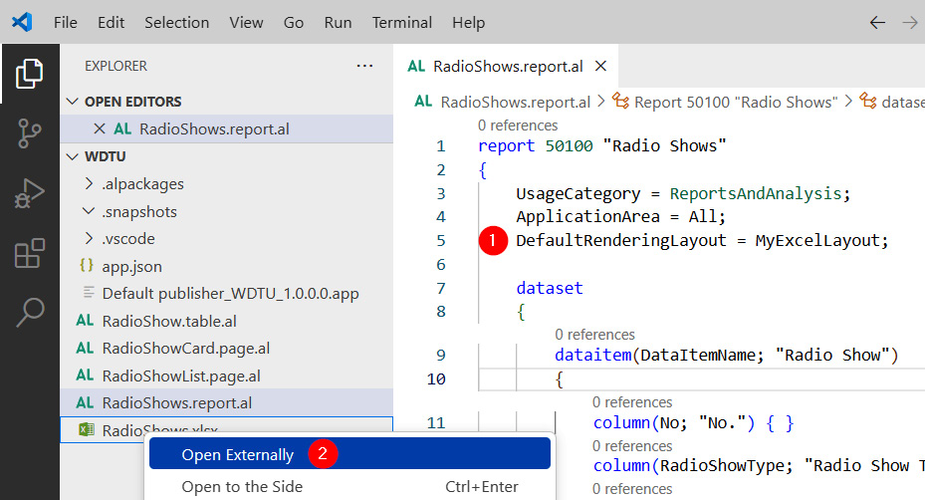The height and width of the screenshot is (500, 925).
Task: Click the EXPLORER panel title
Action: 116,66
